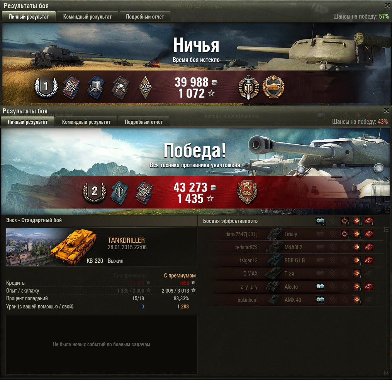Click the red banner medal beside 43 273 credits
392x380 pixels.
click(247, 192)
